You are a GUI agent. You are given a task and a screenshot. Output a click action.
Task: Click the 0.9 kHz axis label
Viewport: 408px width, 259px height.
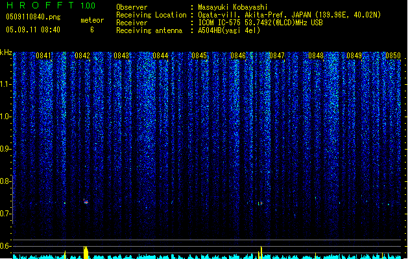click(6, 149)
